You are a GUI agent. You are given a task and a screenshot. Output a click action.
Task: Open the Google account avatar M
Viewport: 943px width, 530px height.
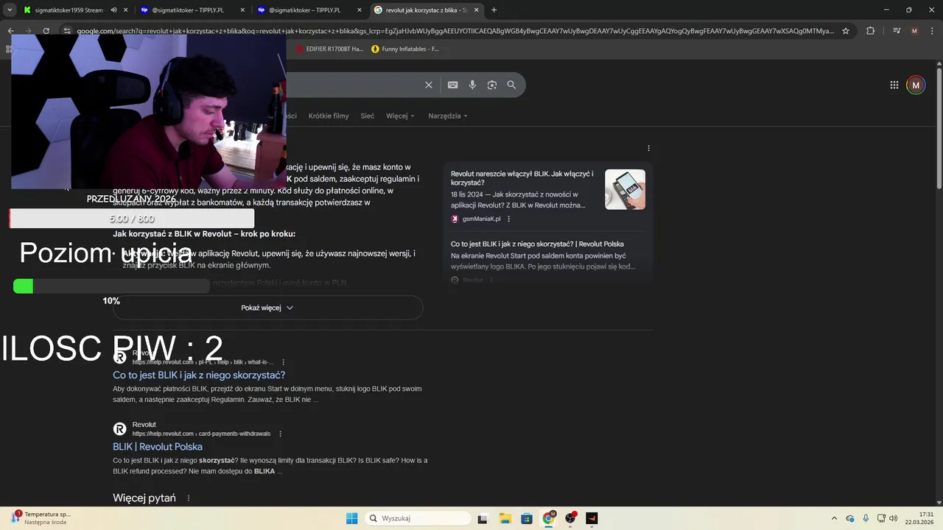pos(915,85)
